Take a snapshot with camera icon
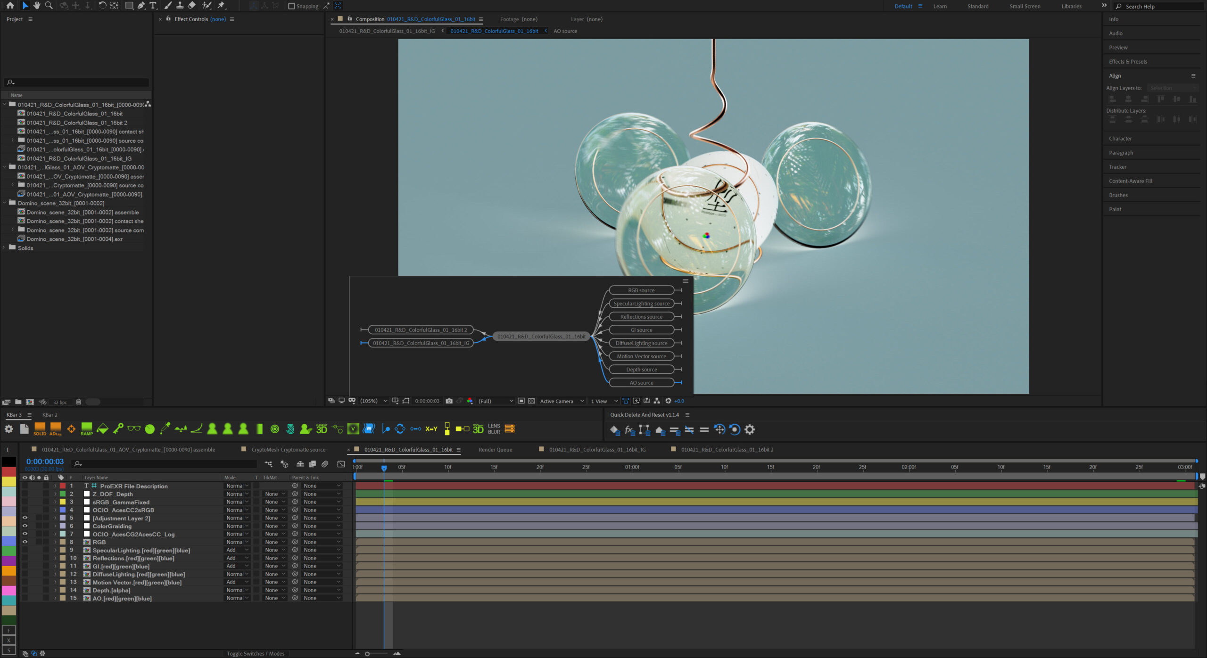 449,401
